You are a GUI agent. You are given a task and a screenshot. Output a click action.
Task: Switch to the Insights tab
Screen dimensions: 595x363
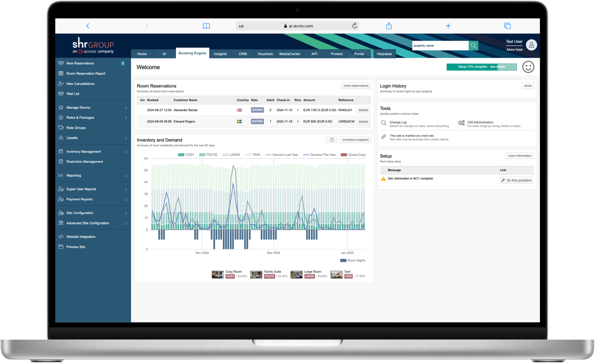(x=220, y=54)
